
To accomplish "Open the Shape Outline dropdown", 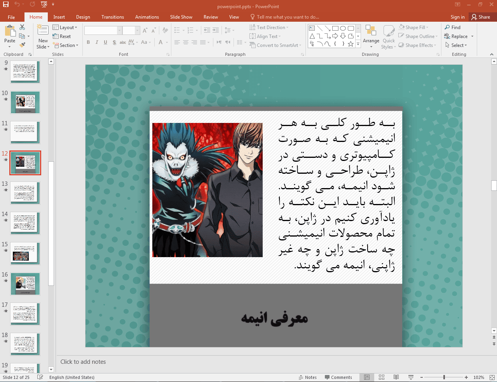I will (418, 36).
